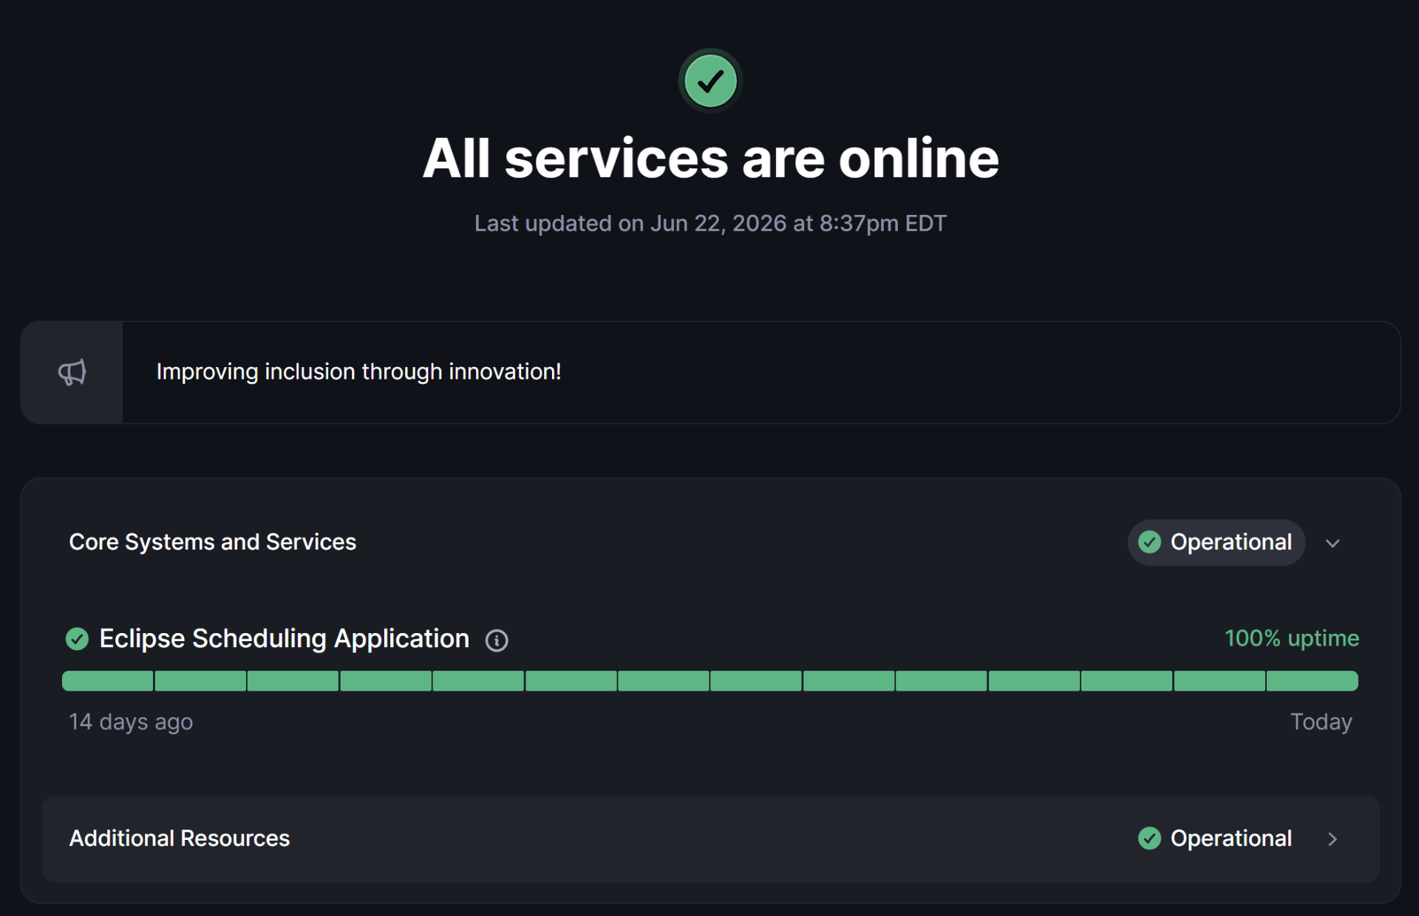Image resolution: width=1419 pixels, height=916 pixels.
Task: Open the info icon next to Eclipse Scheduling Application
Action: pos(497,640)
